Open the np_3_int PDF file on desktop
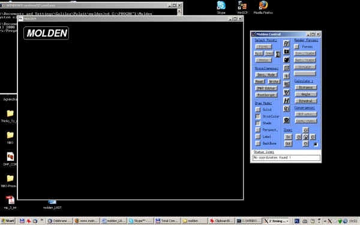The height and width of the screenshot is (225, 360). (x=10, y=203)
